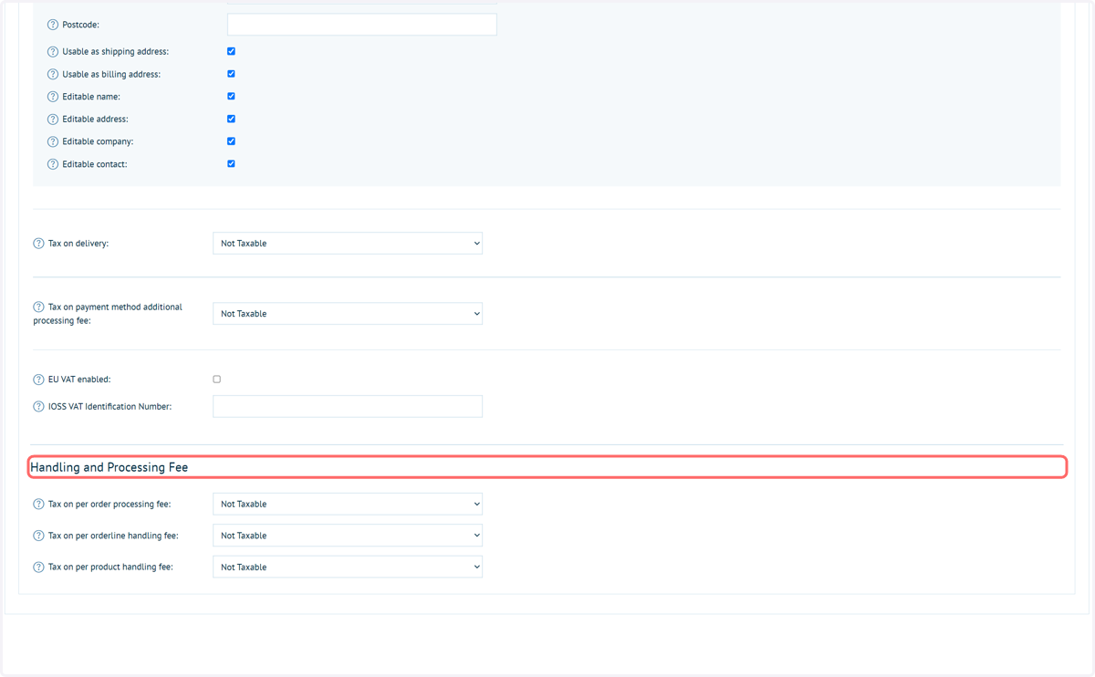The width and height of the screenshot is (1095, 677).
Task: Click the help icon next to Editable name
Action: coord(52,97)
